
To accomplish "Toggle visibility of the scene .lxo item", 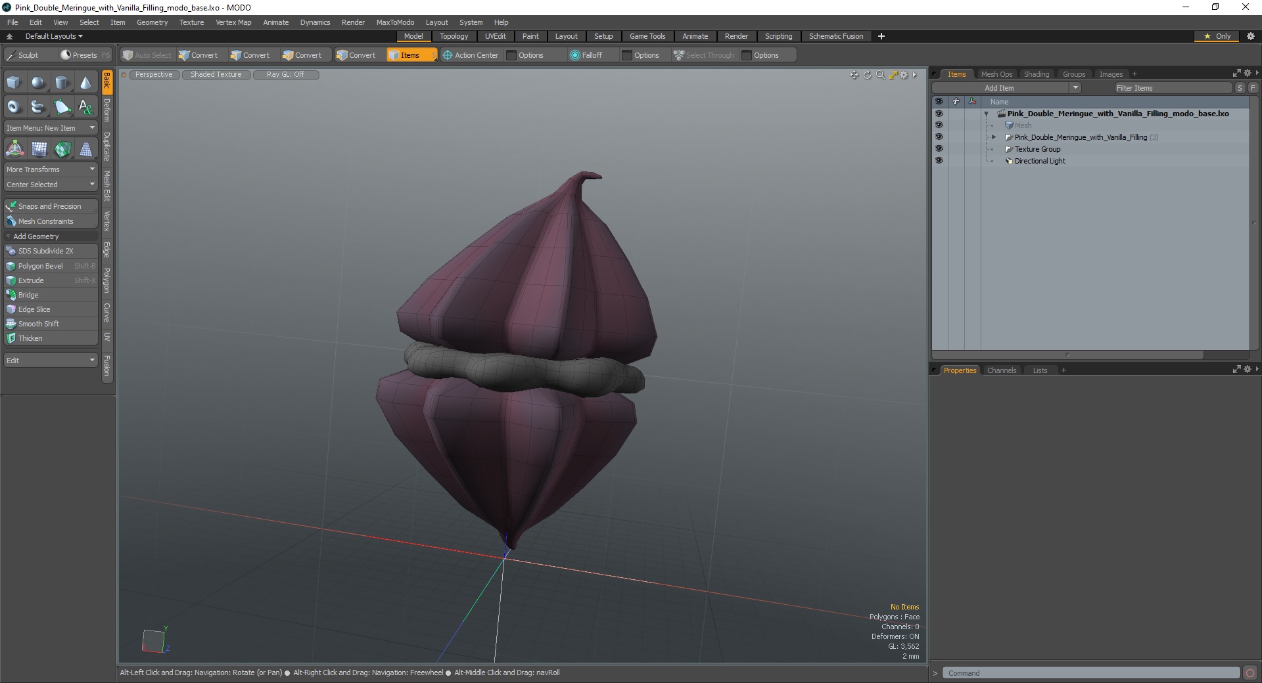I will pyautogui.click(x=939, y=114).
